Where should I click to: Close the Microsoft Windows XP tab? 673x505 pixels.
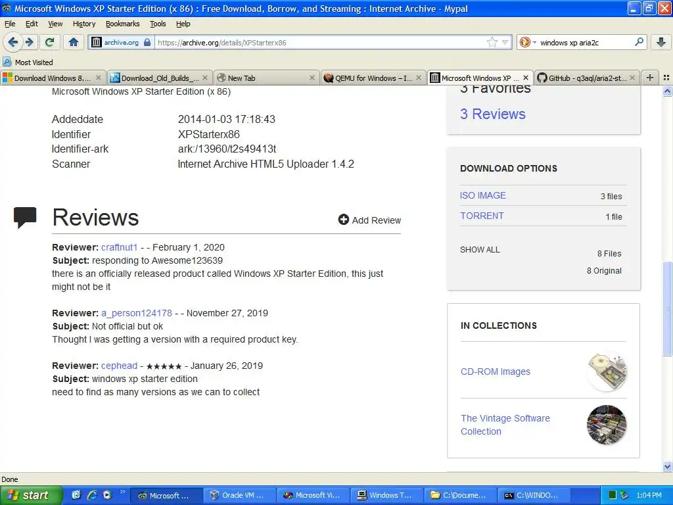pos(526,78)
